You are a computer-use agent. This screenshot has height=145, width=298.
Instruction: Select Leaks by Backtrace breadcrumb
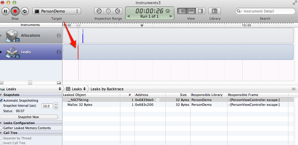coord(107,89)
